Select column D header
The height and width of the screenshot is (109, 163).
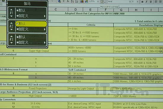(x=76, y=10)
